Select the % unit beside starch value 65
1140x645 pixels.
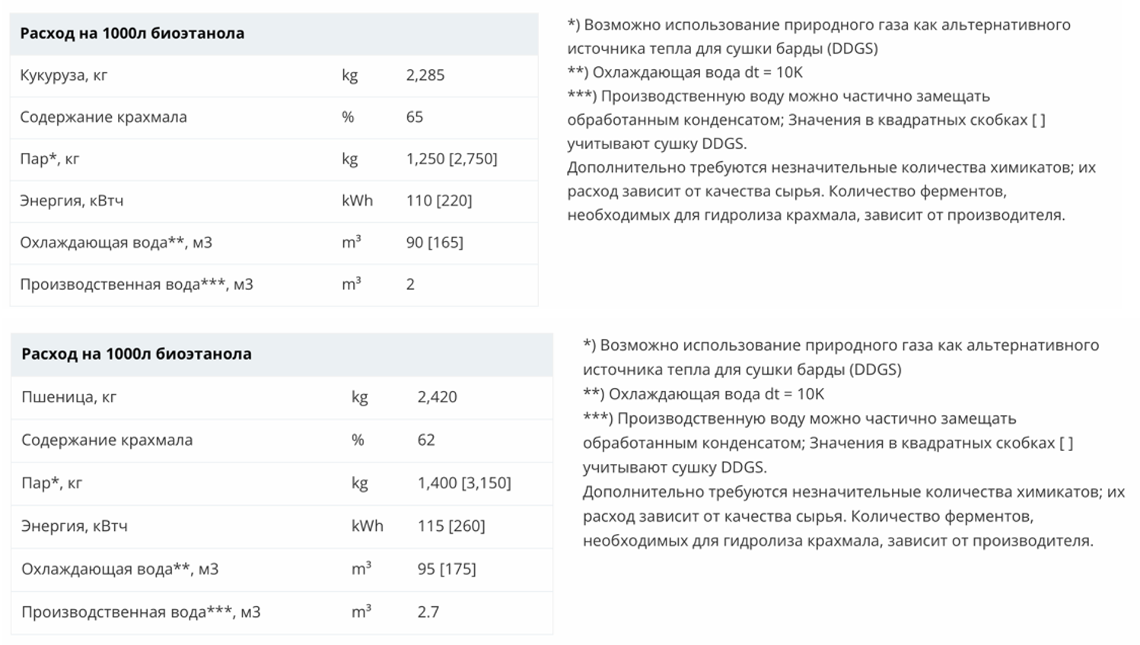coord(348,117)
